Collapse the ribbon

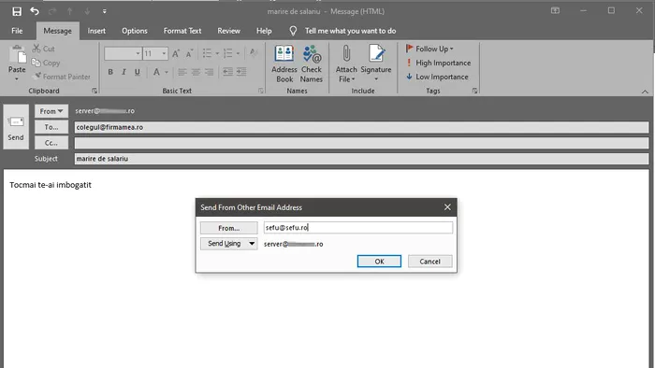coord(645,92)
